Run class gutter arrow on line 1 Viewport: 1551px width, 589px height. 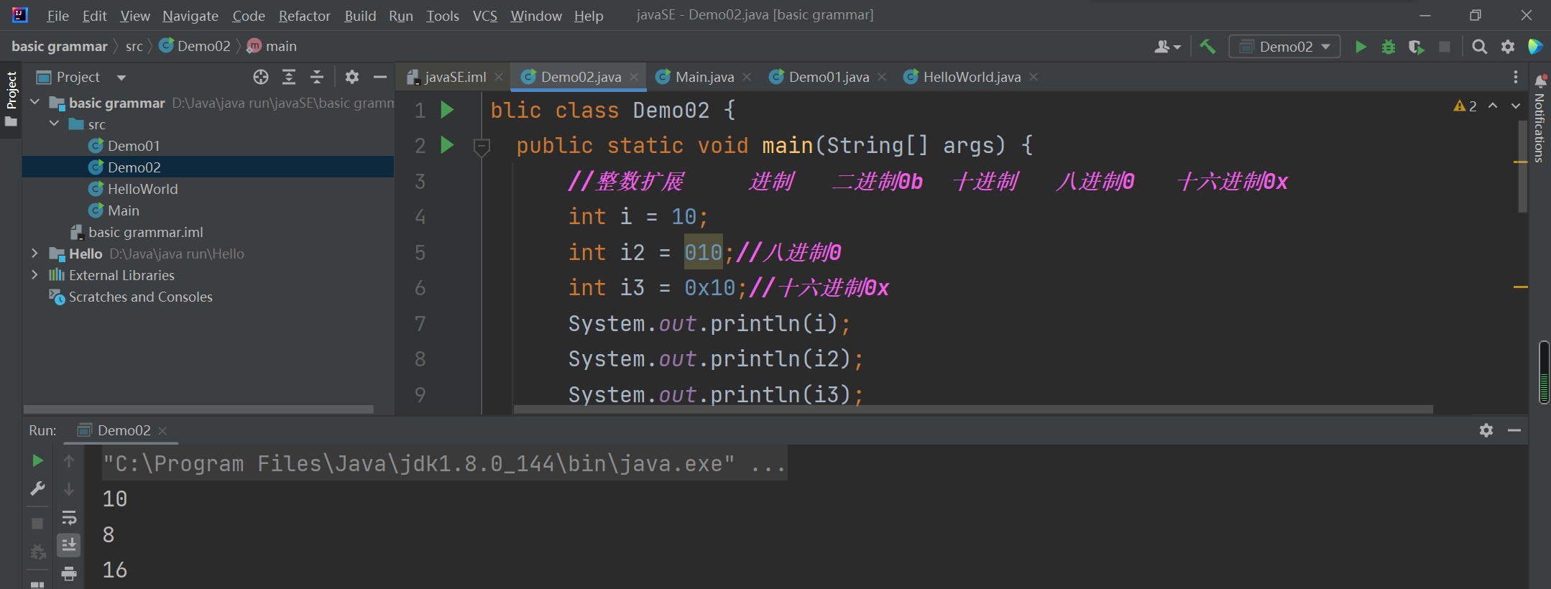tap(447, 110)
